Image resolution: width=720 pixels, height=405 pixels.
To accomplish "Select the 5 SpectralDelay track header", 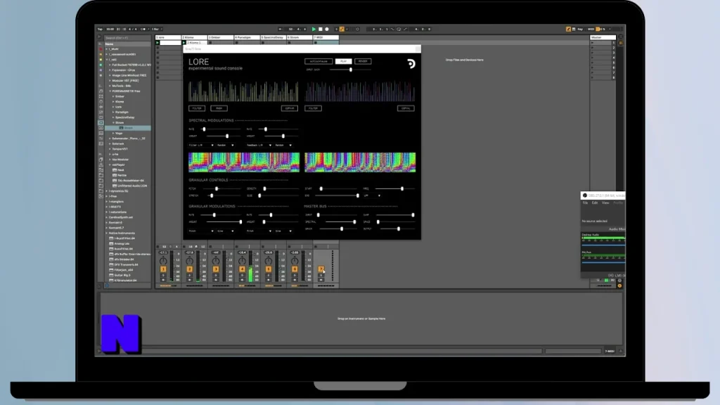I will point(274,37).
